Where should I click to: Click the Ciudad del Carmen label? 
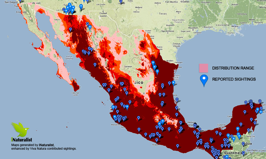pyautogui.click(x=221, y=126)
